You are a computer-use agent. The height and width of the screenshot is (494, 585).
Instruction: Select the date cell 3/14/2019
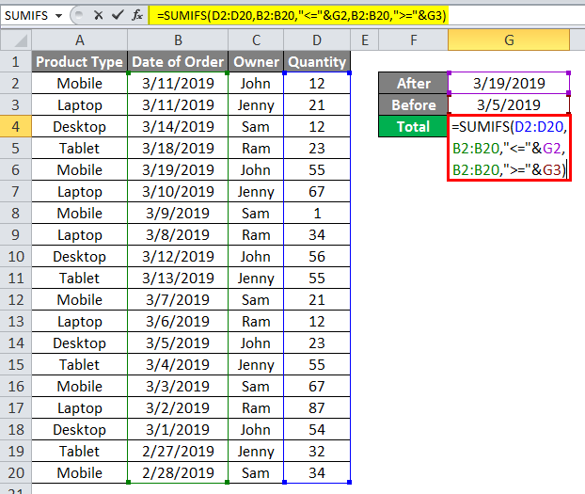(178, 127)
